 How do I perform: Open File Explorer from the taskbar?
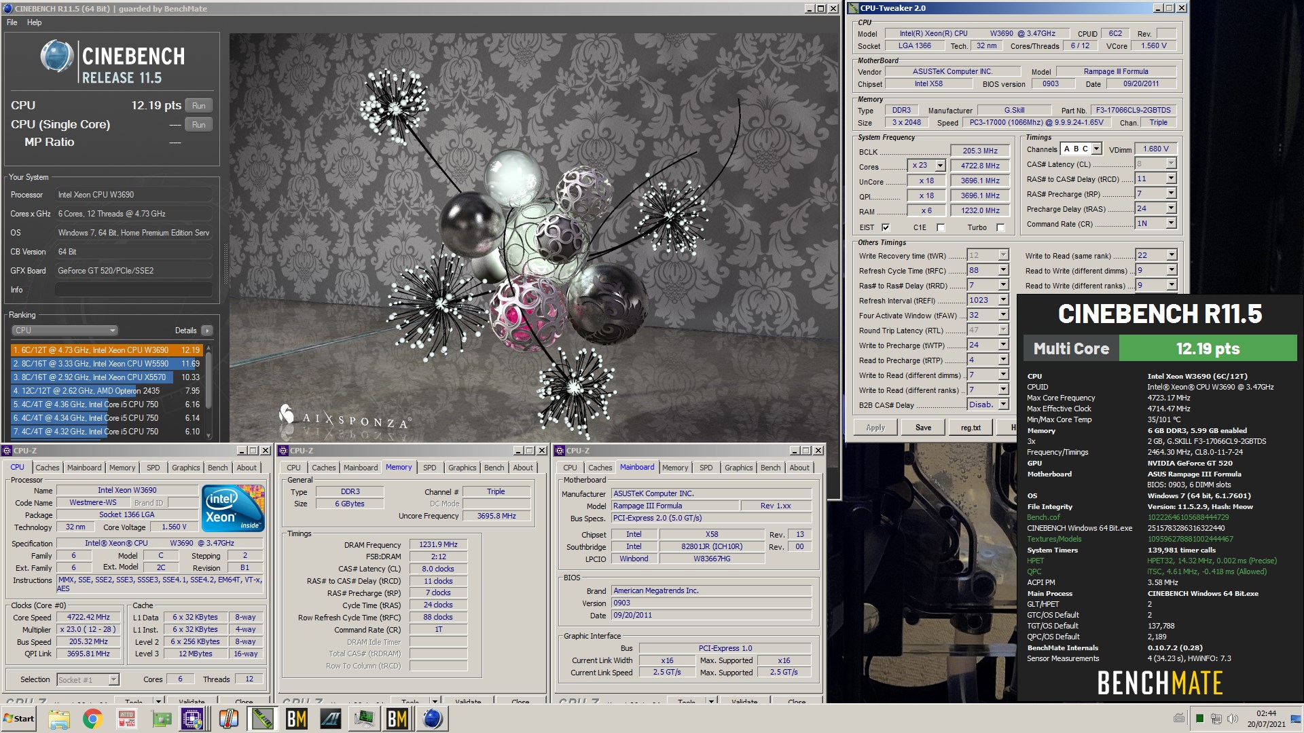(x=59, y=719)
